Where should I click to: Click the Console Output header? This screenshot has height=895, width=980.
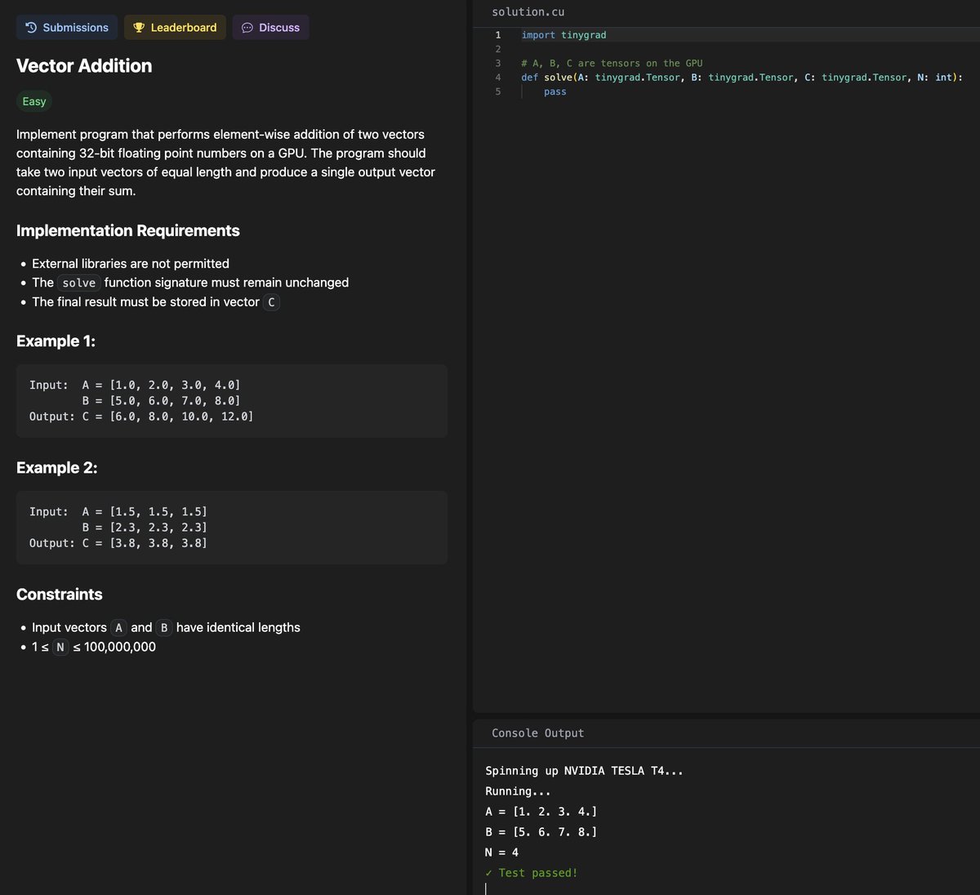point(538,733)
